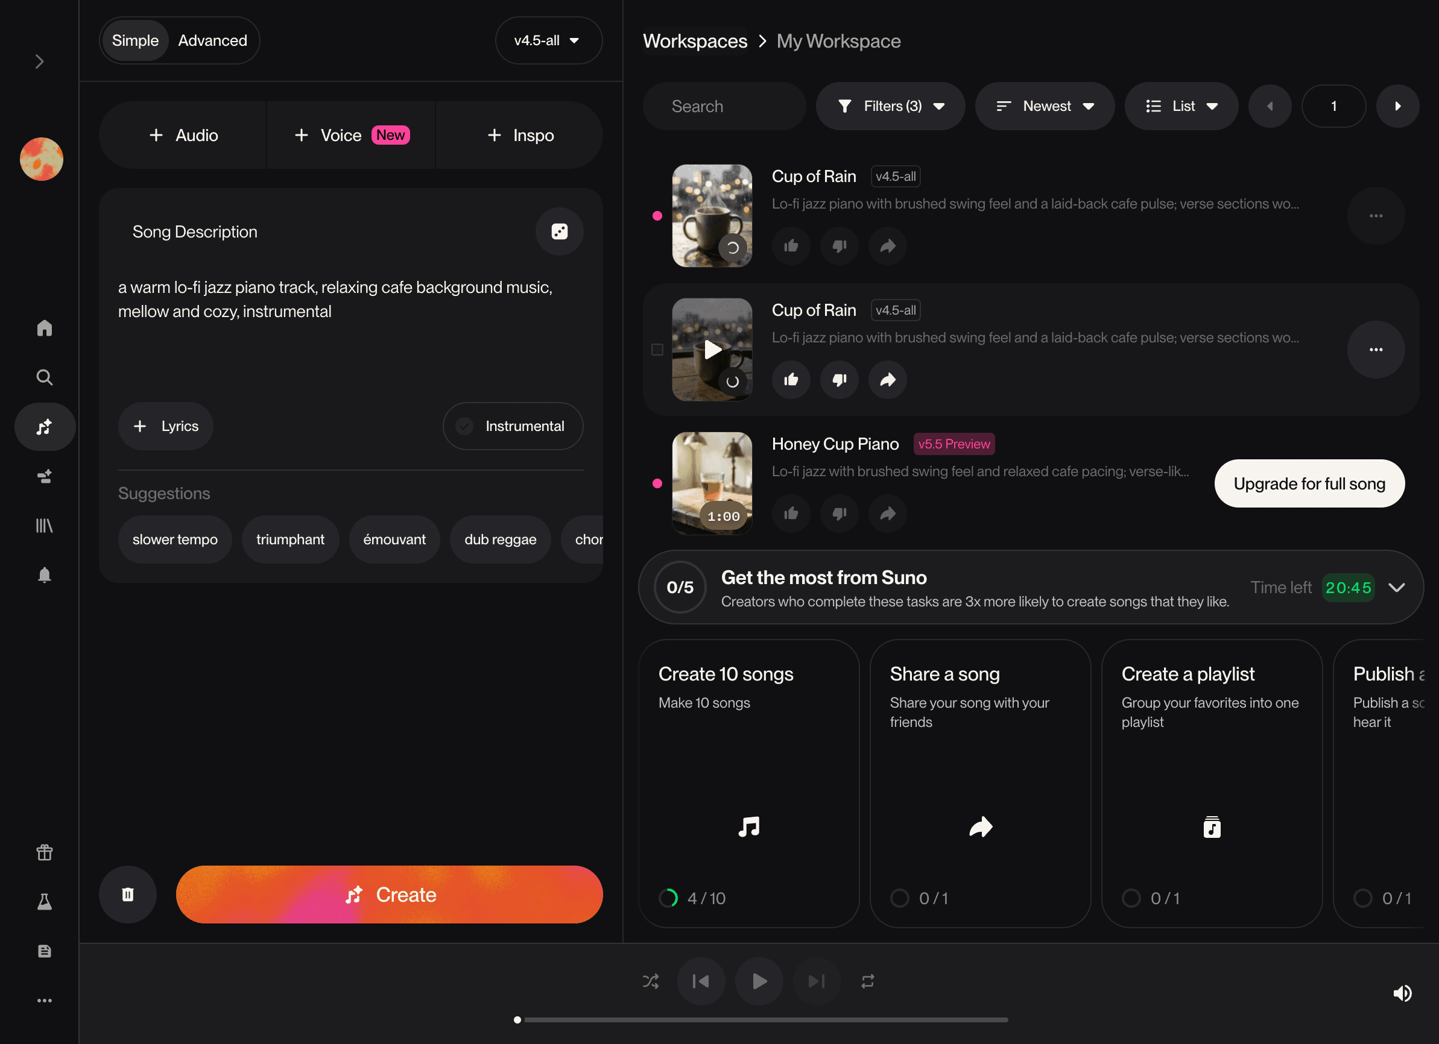The width and height of the screenshot is (1439, 1044).
Task: Switch to Advanced mode tab
Action: point(212,40)
